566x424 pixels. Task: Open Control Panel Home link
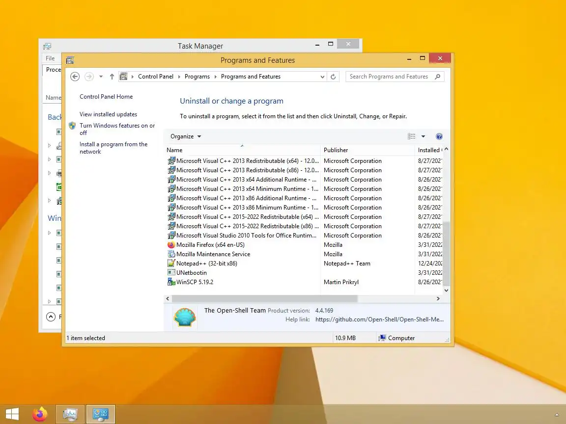click(x=106, y=97)
